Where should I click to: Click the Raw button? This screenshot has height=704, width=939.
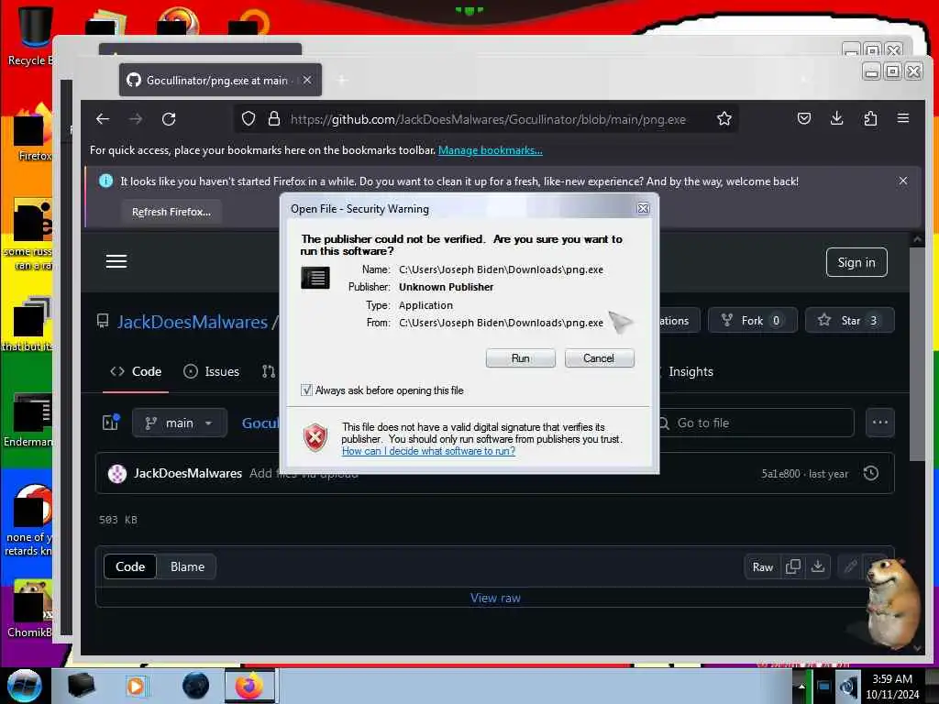coord(762,566)
